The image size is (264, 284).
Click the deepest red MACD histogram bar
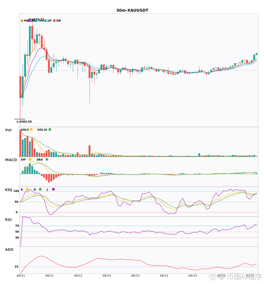(x=49, y=178)
